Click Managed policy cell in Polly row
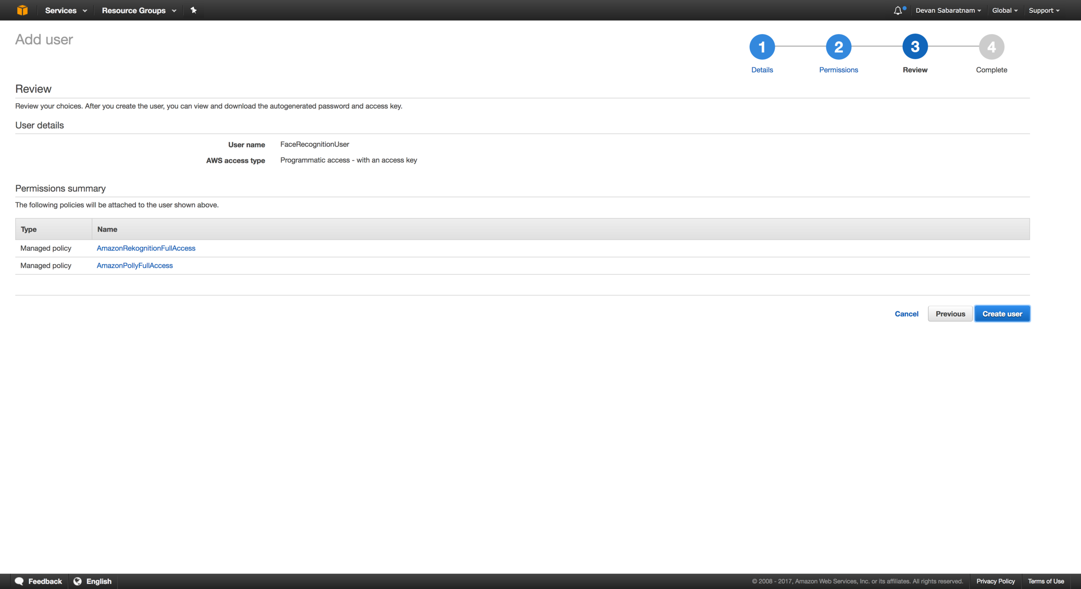The height and width of the screenshot is (589, 1081). click(x=46, y=265)
